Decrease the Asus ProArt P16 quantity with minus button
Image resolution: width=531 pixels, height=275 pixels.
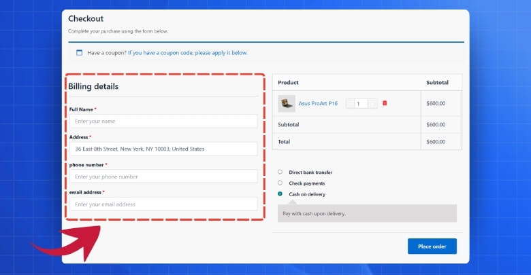pyautogui.click(x=349, y=103)
